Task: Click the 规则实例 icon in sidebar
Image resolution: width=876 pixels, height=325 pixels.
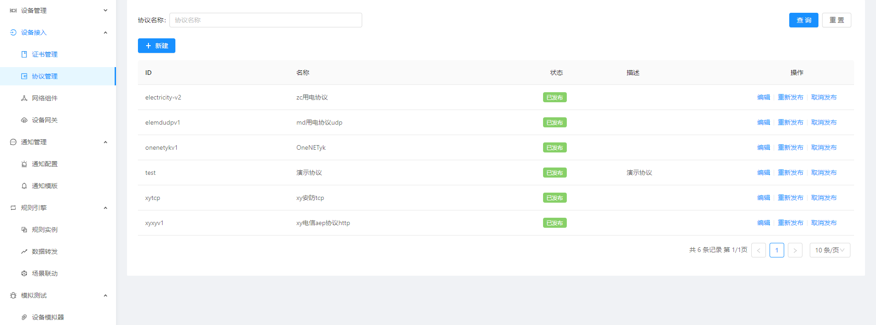Action: (24, 230)
